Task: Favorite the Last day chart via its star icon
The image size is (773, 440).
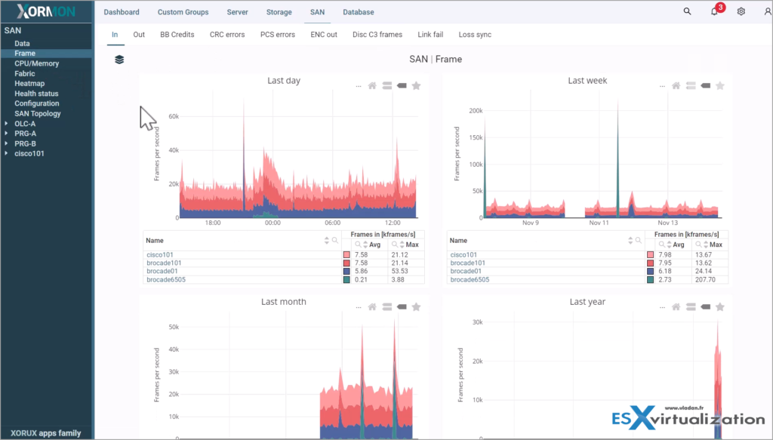Action: click(416, 85)
